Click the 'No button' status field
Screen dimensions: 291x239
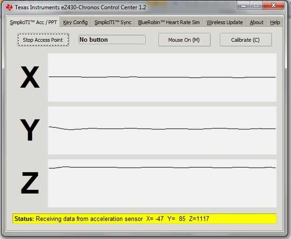[112, 39]
